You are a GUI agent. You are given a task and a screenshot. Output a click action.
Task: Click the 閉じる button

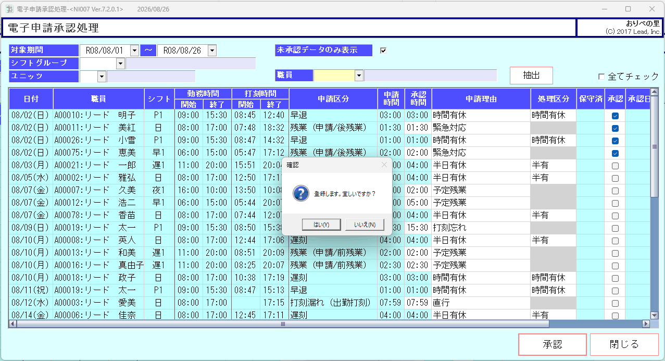coord(624,344)
